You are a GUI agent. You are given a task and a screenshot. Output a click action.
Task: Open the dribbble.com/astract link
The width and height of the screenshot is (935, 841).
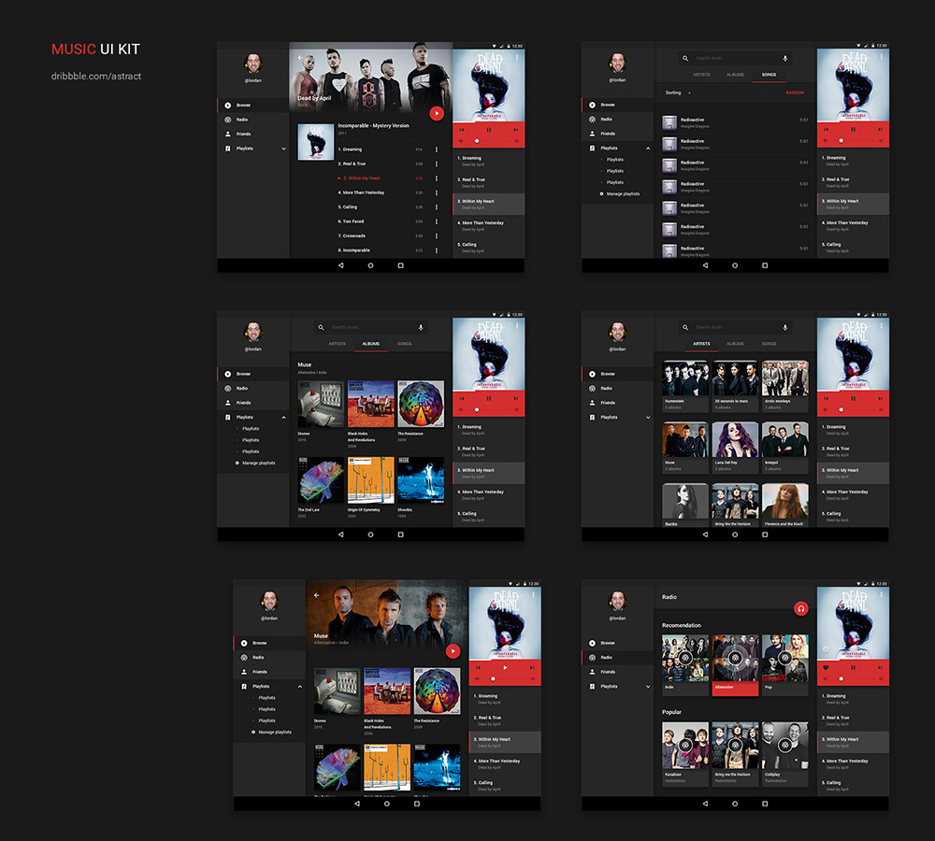tap(96, 77)
